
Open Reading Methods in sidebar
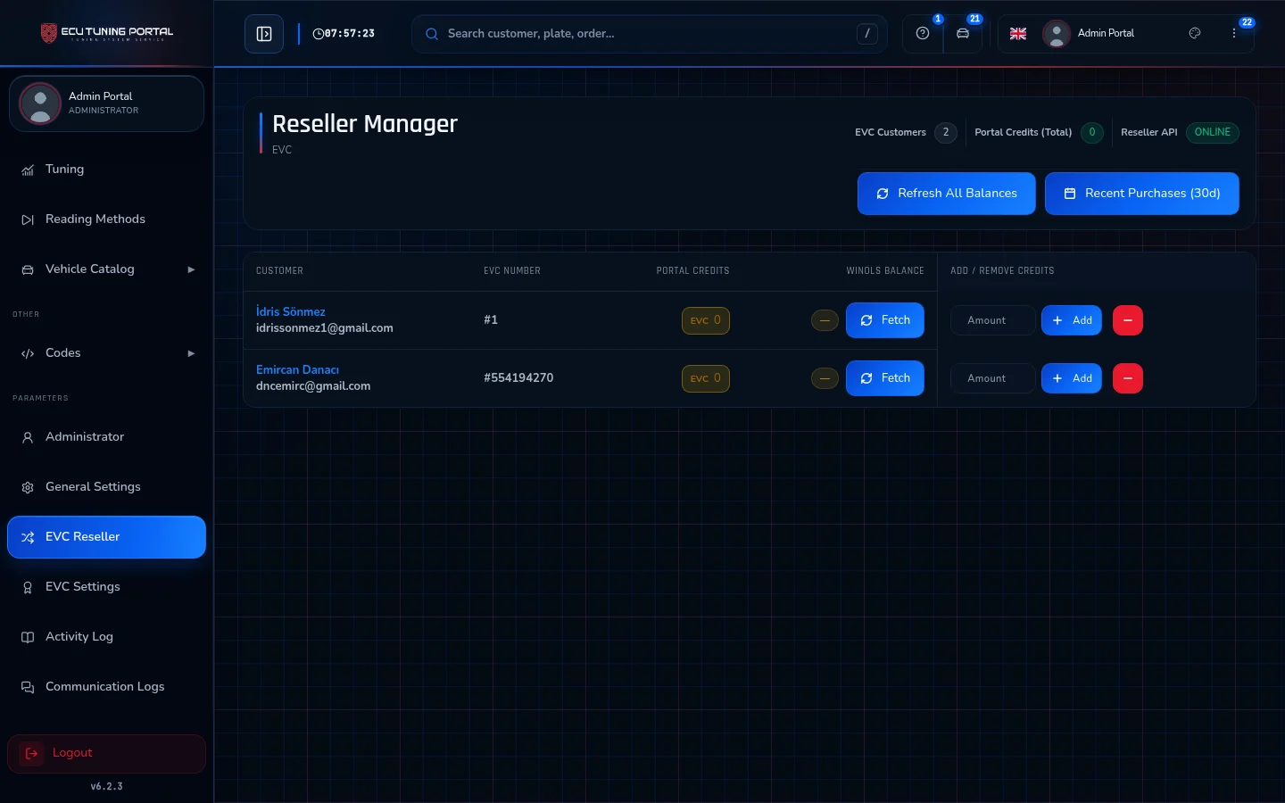pos(106,219)
